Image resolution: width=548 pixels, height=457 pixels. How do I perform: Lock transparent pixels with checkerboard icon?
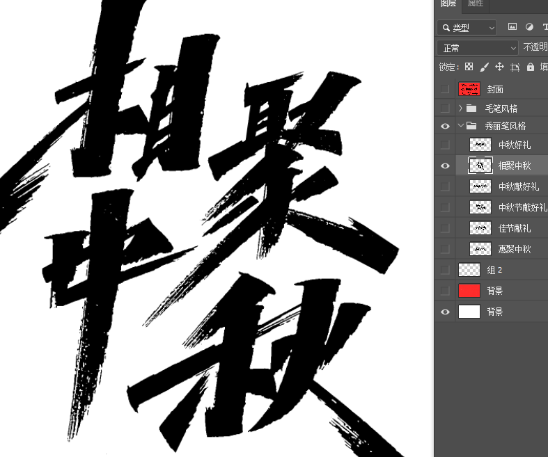tap(469, 67)
